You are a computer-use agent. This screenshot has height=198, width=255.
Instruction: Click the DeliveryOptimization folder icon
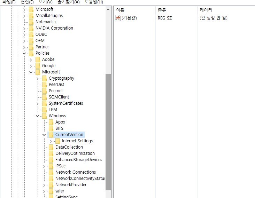click(51, 153)
